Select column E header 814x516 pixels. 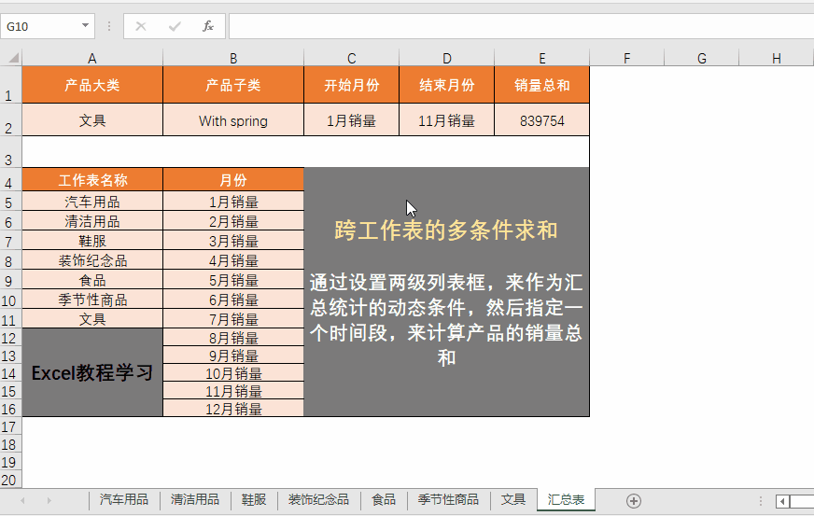542,58
